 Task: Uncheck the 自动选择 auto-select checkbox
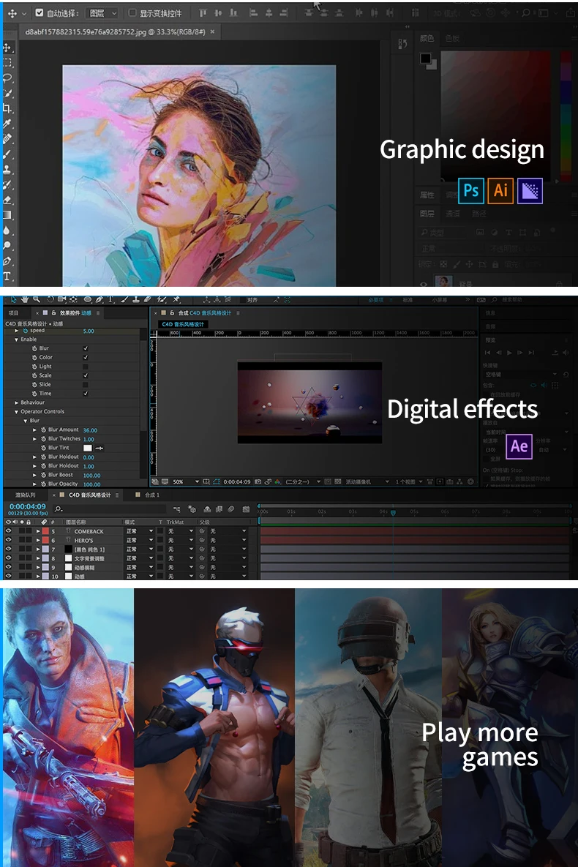click(40, 12)
